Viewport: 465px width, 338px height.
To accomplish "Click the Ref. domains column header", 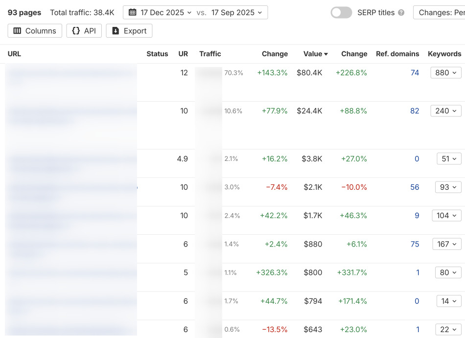I will click(x=397, y=54).
